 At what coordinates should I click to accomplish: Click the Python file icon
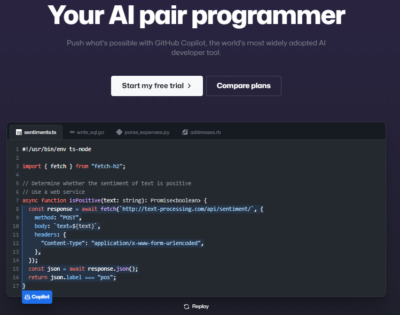click(119, 132)
